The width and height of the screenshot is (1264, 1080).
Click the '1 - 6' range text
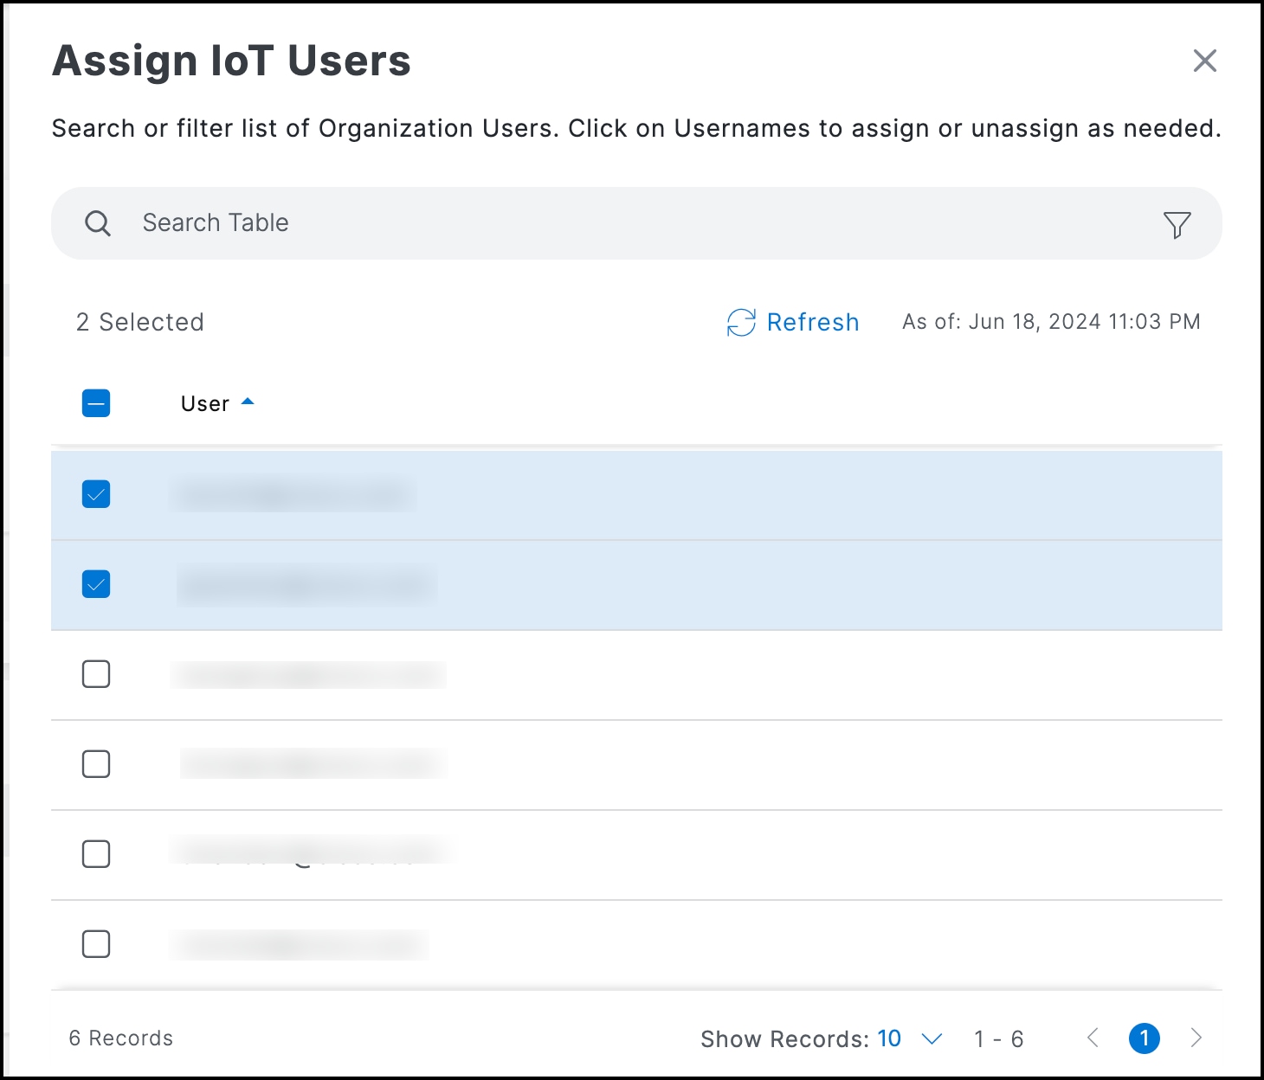[x=998, y=1039]
